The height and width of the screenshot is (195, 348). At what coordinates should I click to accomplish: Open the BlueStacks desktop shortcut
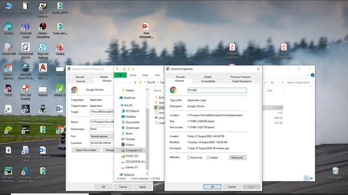[x=8, y=132]
